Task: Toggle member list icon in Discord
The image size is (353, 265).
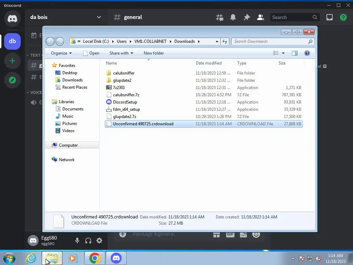Action: coord(261,17)
